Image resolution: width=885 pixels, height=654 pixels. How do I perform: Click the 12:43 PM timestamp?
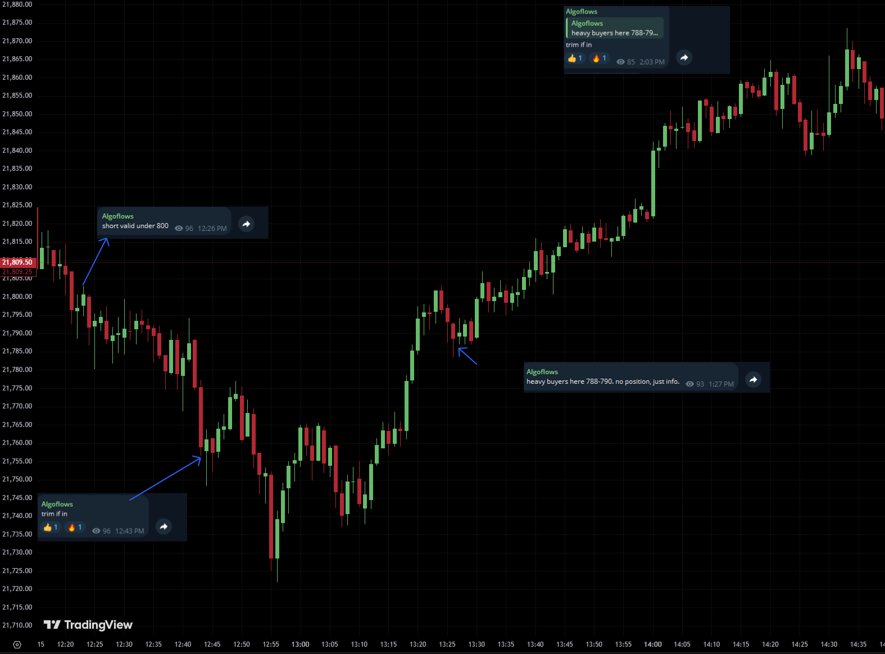(130, 531)
